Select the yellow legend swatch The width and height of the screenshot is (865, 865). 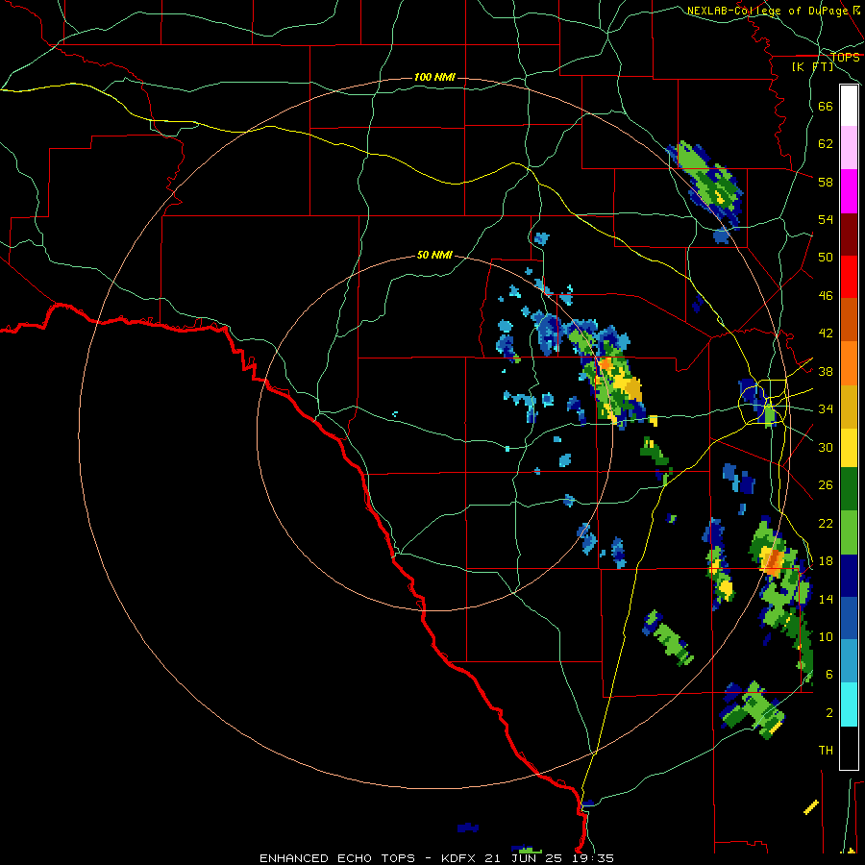click(849, 448)
